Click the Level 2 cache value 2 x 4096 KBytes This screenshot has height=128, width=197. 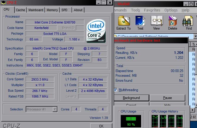(x=93, y=91)
